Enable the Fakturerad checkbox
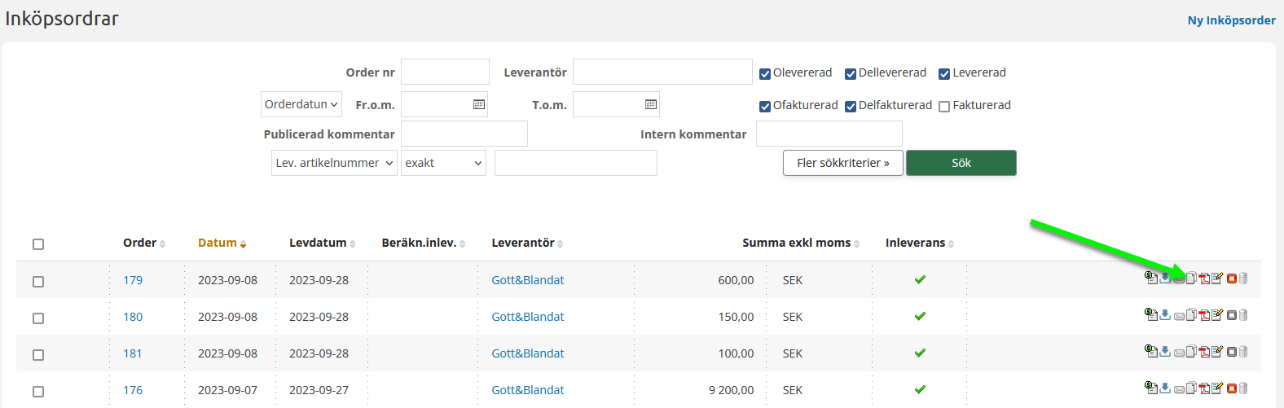This screenshot has width=1284, height=408. pos(944,107)
